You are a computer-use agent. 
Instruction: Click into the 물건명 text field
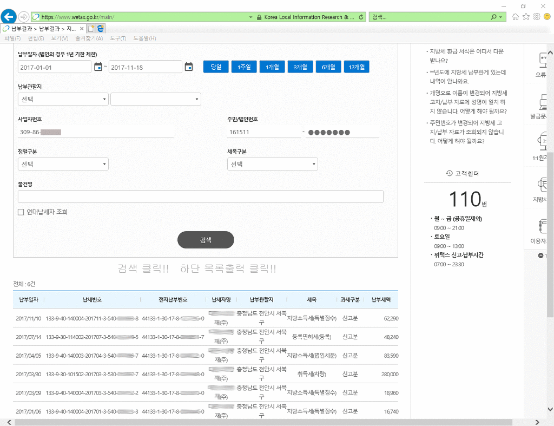click(x=200, y=196)
